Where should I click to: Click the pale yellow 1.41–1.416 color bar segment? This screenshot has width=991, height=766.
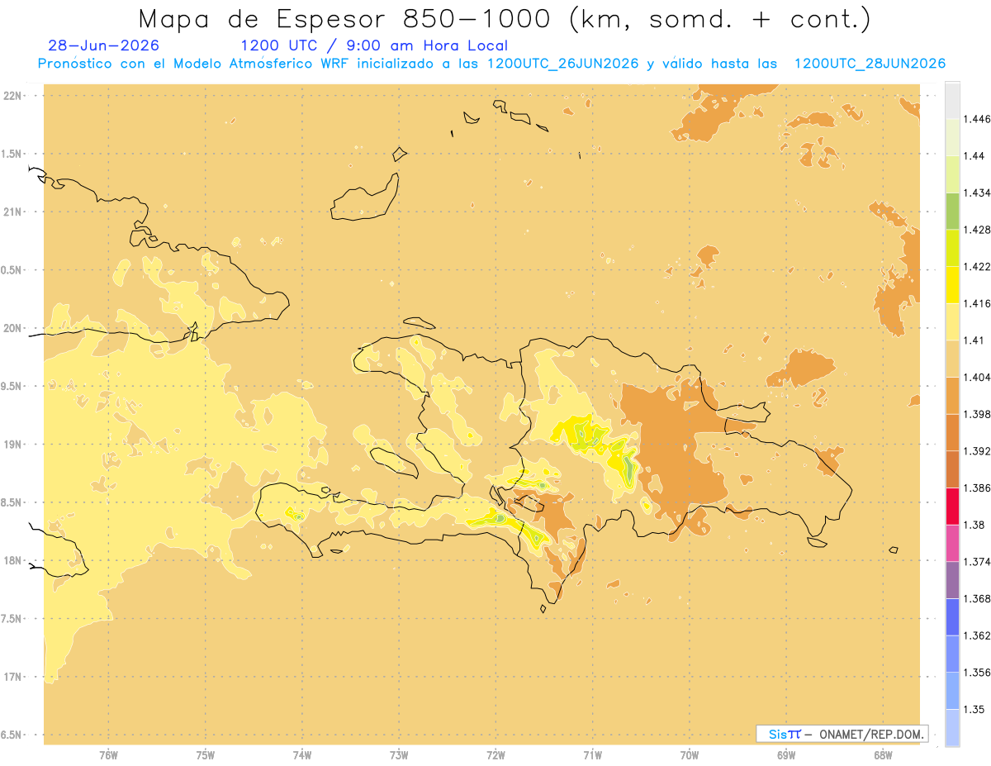click(952, 321)
